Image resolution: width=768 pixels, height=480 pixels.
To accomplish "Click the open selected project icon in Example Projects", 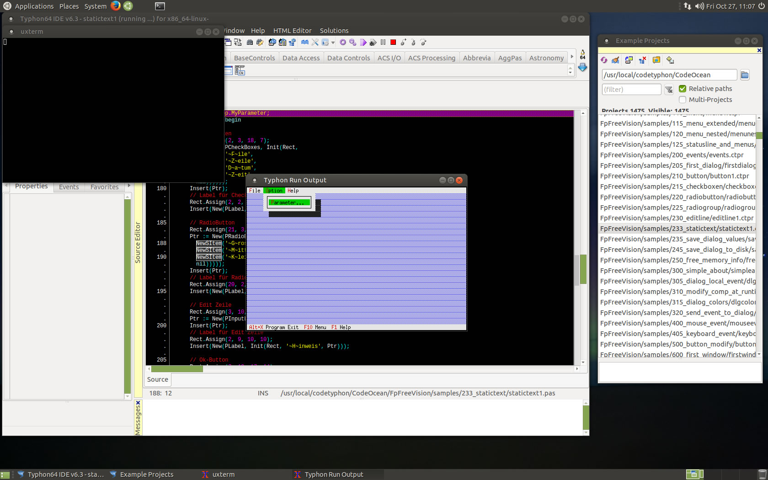I will 629,60.
